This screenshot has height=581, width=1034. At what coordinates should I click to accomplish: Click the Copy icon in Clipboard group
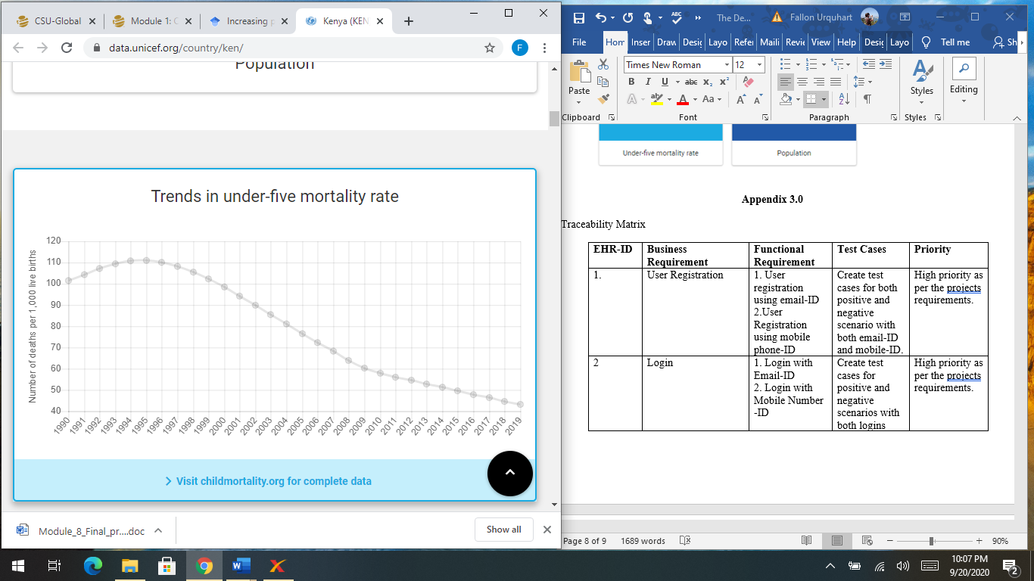tap(603, 81)
